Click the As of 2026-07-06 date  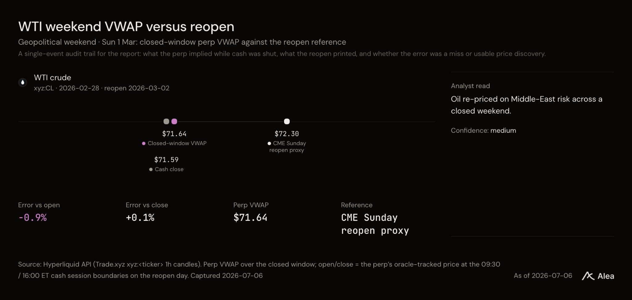click(x=543, y=276)
